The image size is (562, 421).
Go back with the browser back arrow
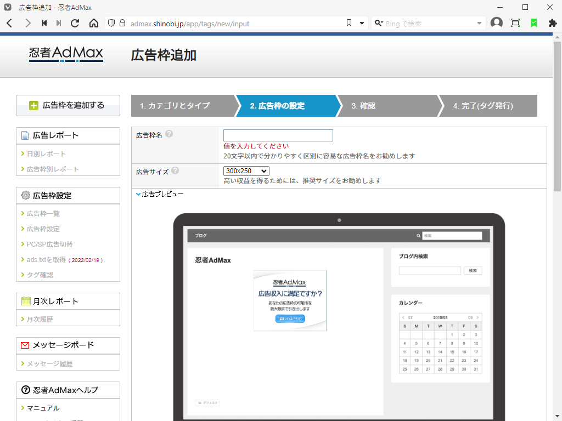coord(10,23)
